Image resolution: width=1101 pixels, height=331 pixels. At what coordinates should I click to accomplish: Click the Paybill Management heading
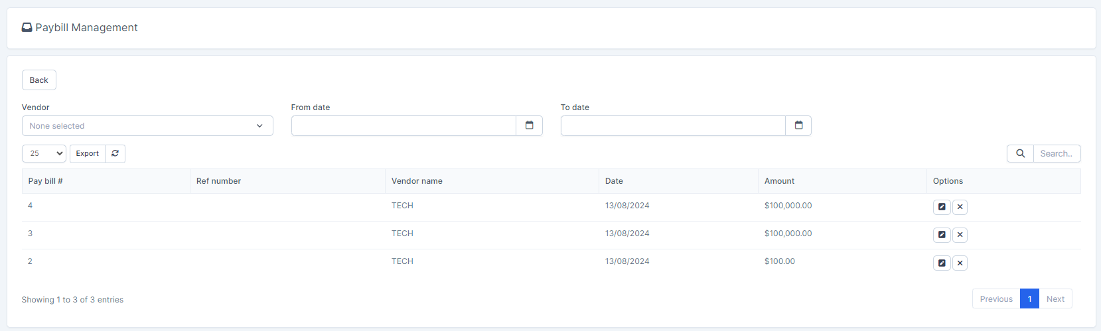click(x=86, y=28)
